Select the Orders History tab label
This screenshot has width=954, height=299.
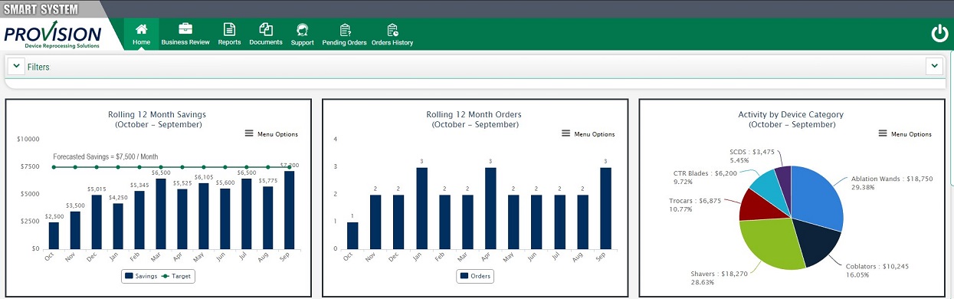click(392, 43)
